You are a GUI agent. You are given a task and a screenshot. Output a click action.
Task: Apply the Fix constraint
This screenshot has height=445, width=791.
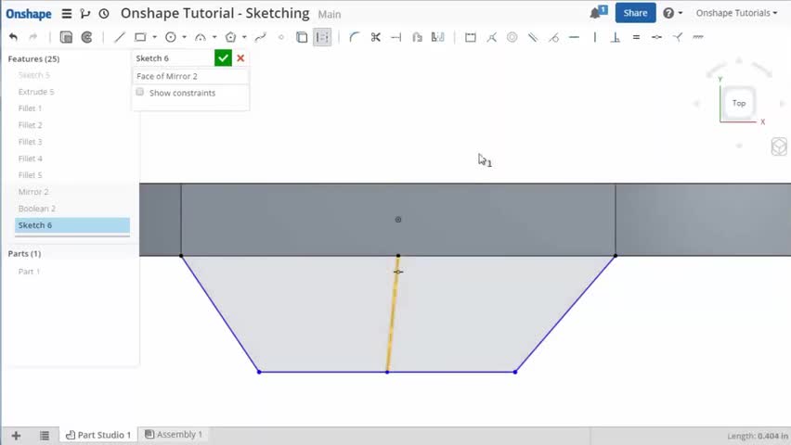click(698, 37)
